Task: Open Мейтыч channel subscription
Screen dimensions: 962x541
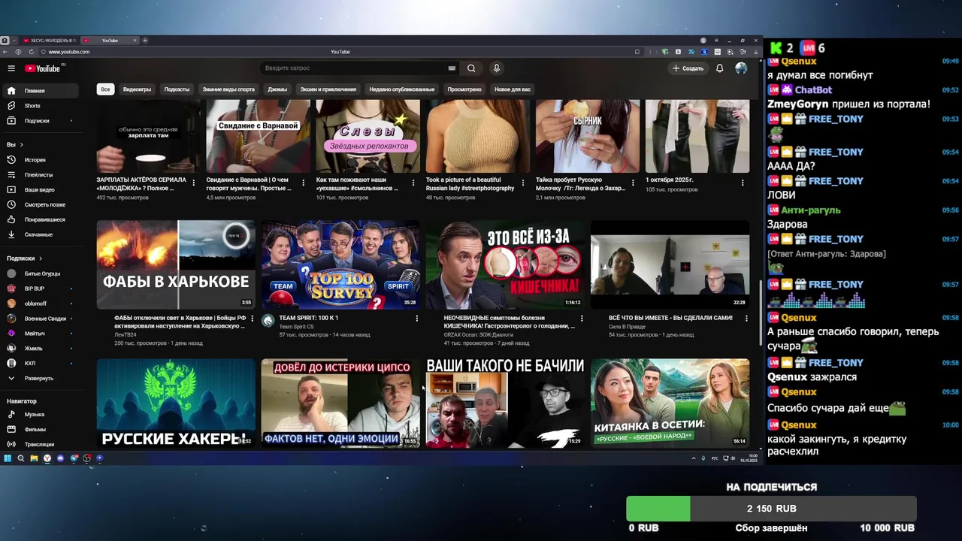Action: click(x=40, y=334)
